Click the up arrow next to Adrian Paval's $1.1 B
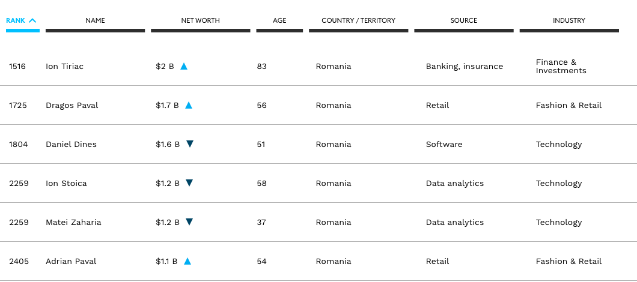The image size is (637, 282). (x=187, y=262)
